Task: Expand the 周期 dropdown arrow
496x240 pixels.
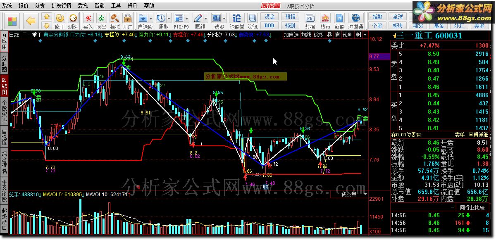Action: click(x=169, y=18)
